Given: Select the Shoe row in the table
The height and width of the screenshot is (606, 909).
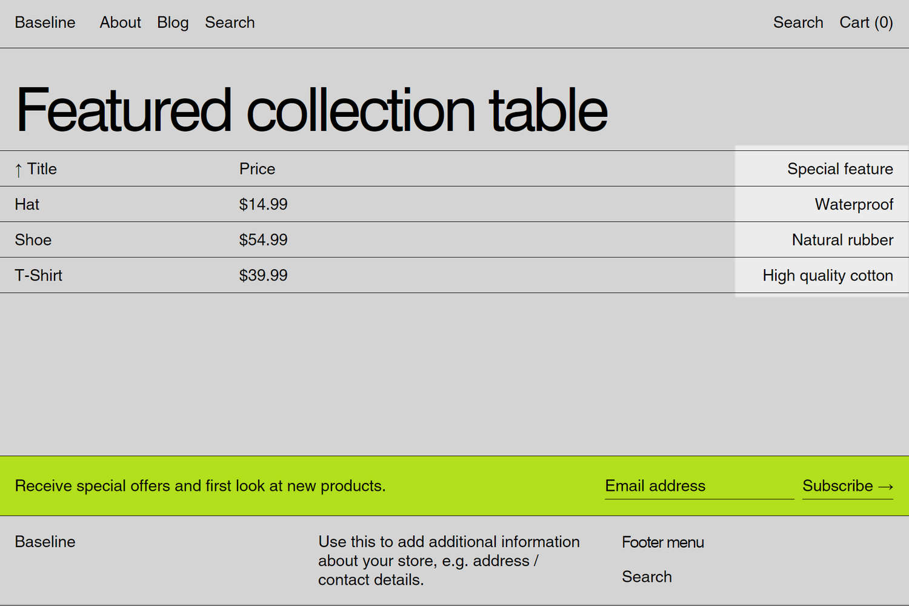Looking at the screenshot, I should click(33, 240).
